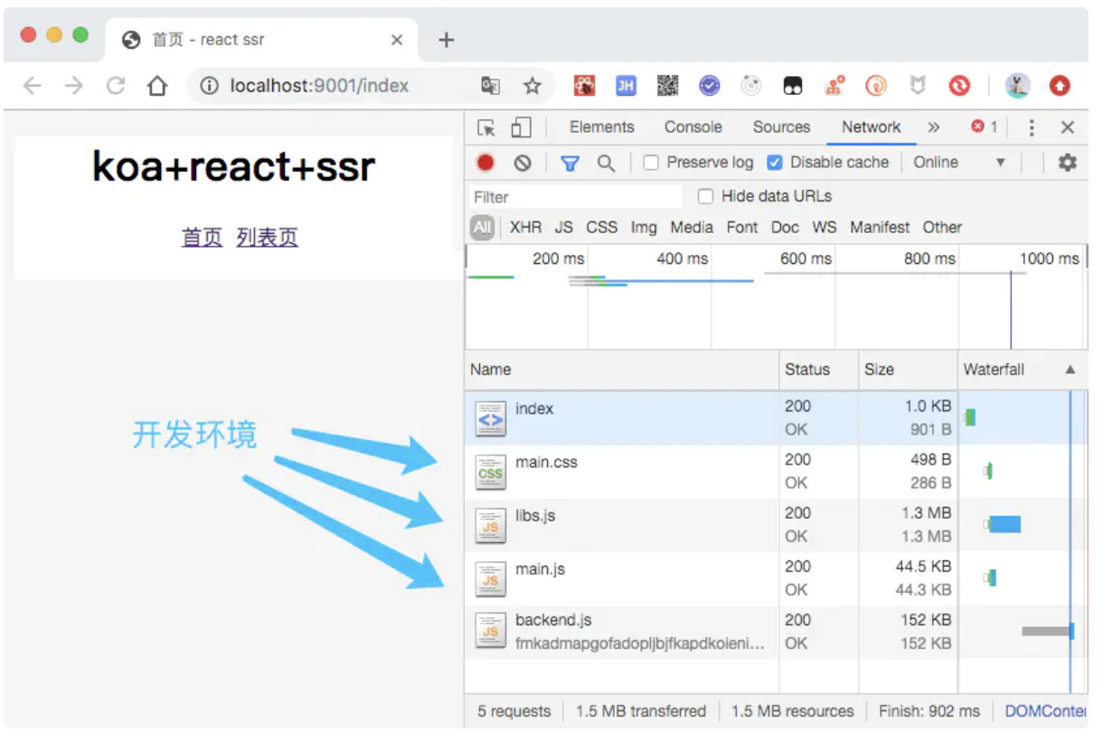
Task: Bookmark this page with the star icon
Action: (x=533, y=86)
